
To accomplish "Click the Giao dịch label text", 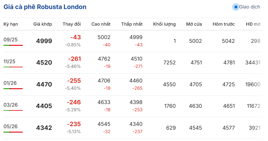I will pyautogui.click(x=250, y=7).
